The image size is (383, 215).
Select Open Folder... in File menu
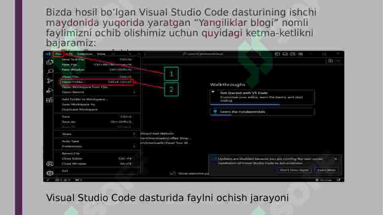tap(97, 82)
